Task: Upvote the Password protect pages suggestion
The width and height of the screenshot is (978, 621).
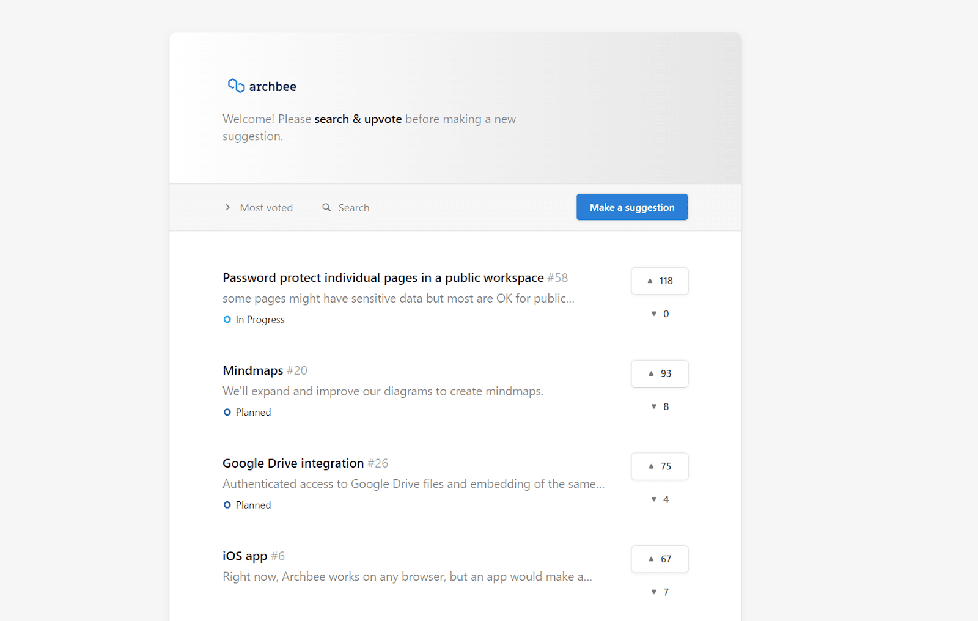Action: point(660,281)
